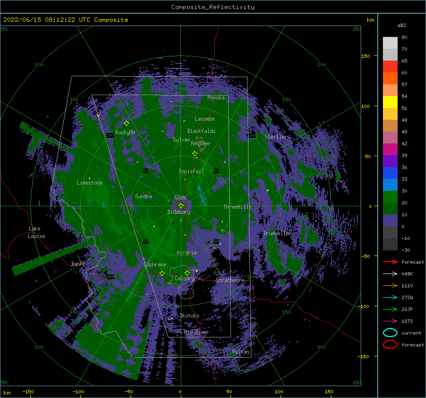
Task: Click the 150 tick on the right km axis
Action: 365,56
